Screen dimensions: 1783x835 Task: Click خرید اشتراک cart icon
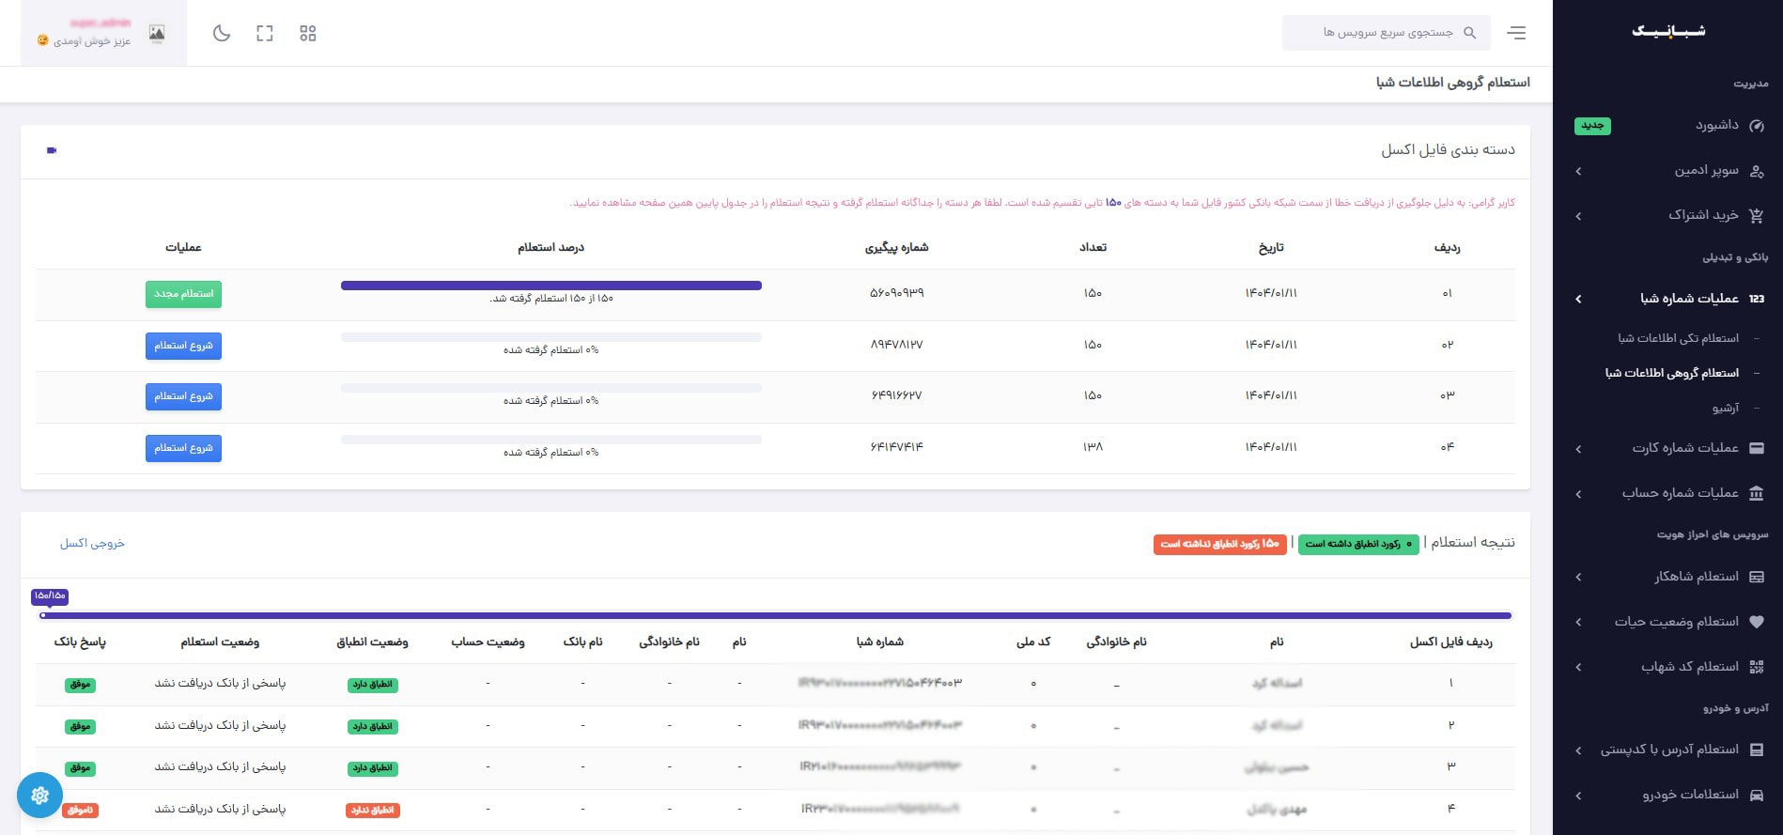coord(1757,215)
